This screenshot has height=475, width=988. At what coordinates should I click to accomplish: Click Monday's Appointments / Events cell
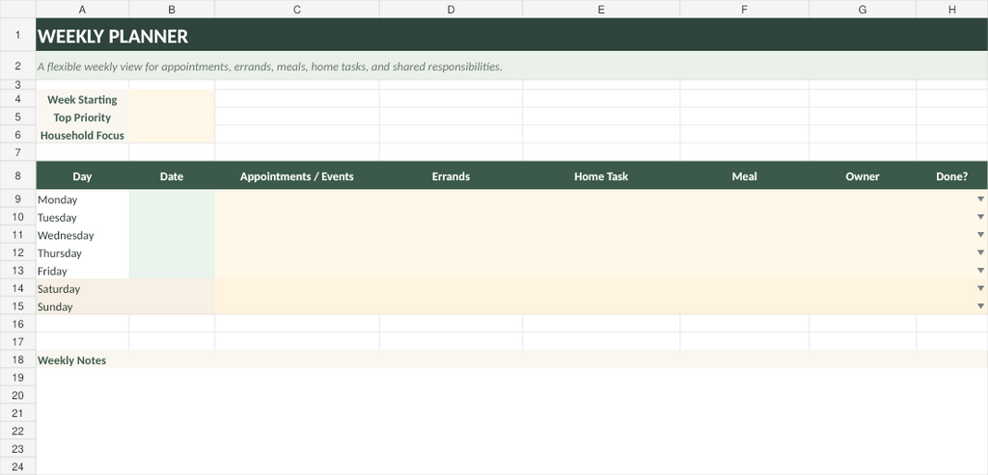297,199
